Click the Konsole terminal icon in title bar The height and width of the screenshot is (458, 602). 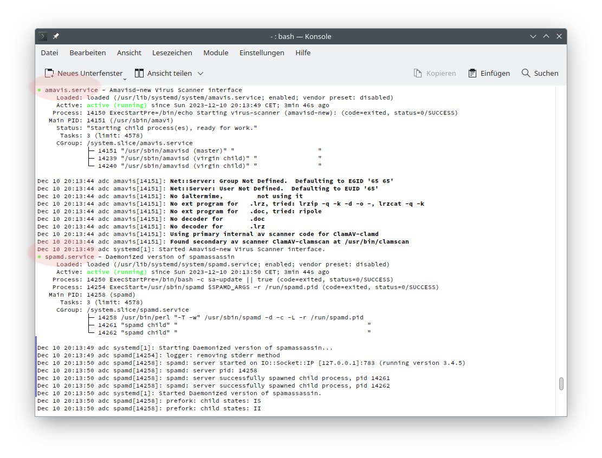coord(44,36)
